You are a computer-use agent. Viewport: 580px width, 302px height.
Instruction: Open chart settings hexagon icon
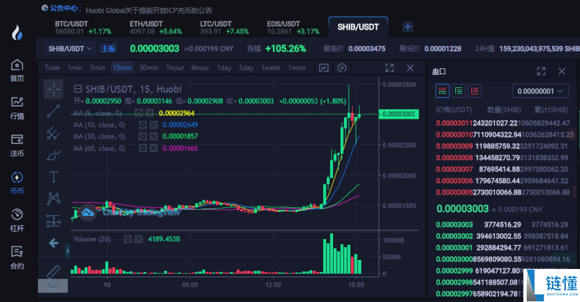[342, 68]
